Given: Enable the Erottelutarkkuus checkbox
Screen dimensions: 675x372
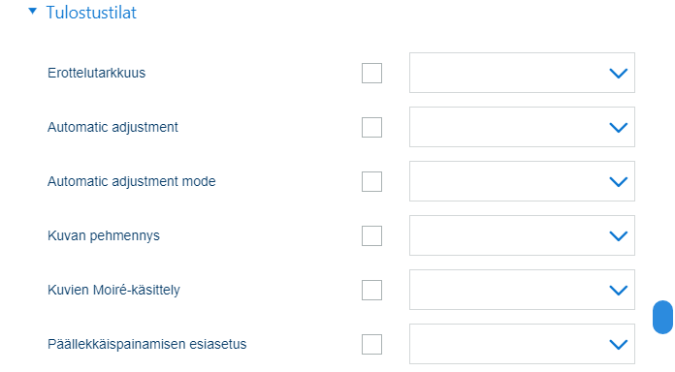Looking at the screenshot, I should click(x=372, y=73).
